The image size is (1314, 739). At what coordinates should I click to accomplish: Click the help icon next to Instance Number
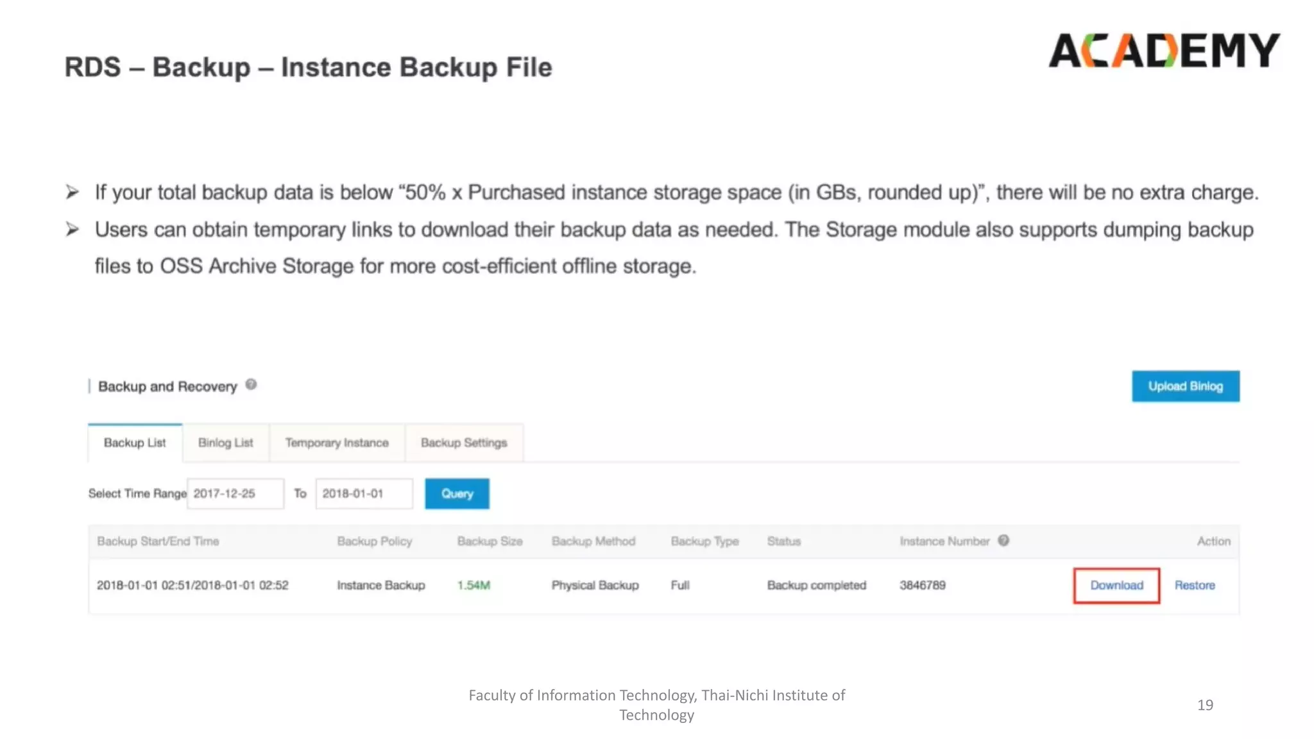[1003, 541]
